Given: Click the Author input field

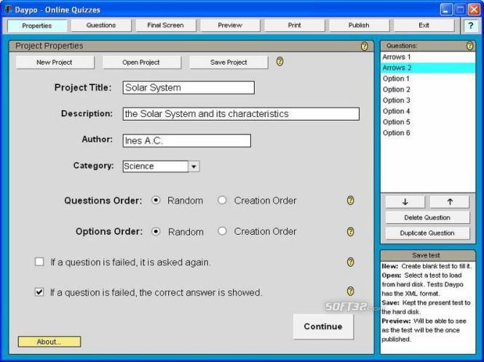Looking at the screenshot, I should click(x=187, y=140).
